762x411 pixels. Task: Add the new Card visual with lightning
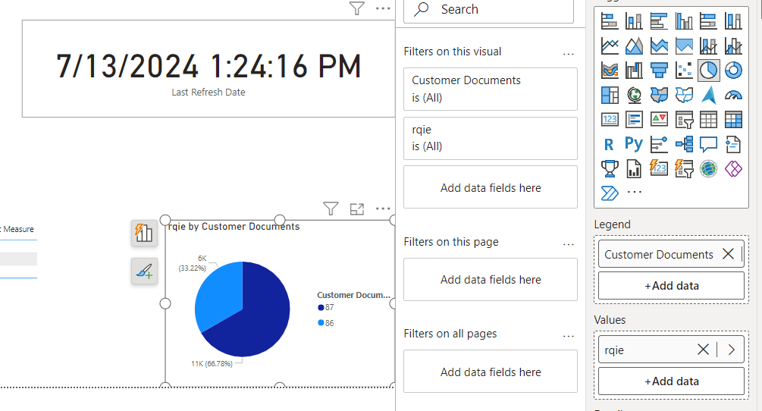click(x=659, y=169)
